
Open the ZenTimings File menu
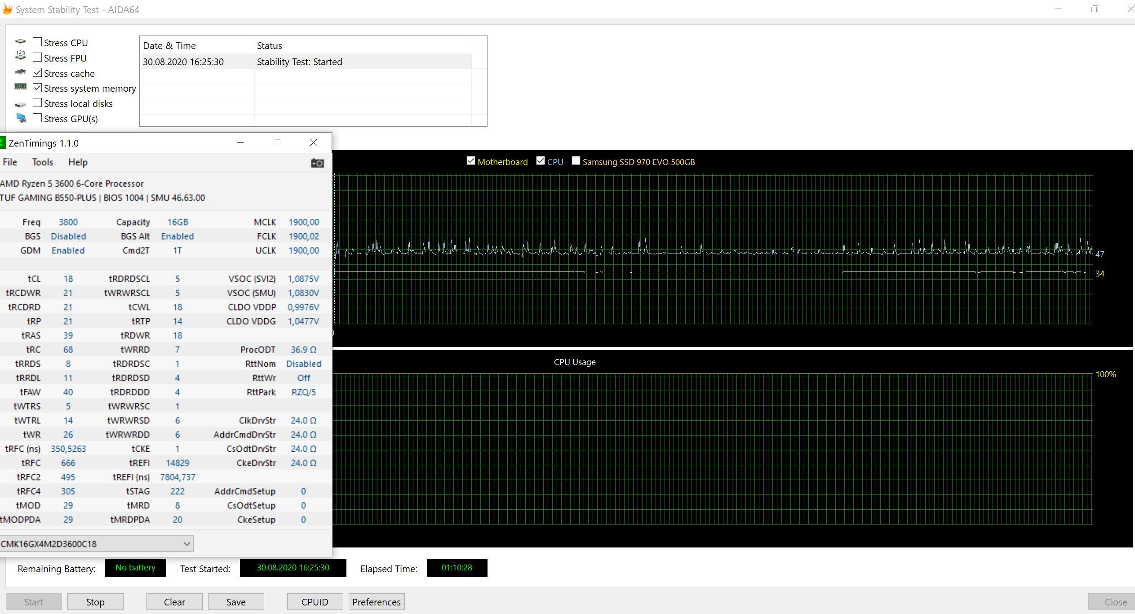coord(10,162)
